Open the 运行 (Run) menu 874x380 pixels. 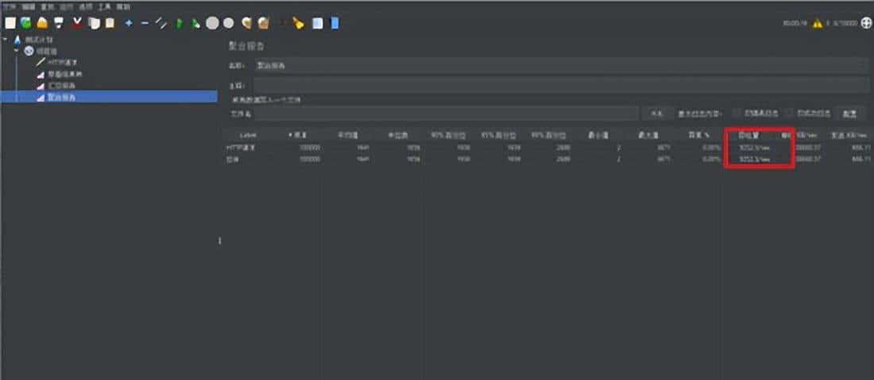(x=66, y=7)
